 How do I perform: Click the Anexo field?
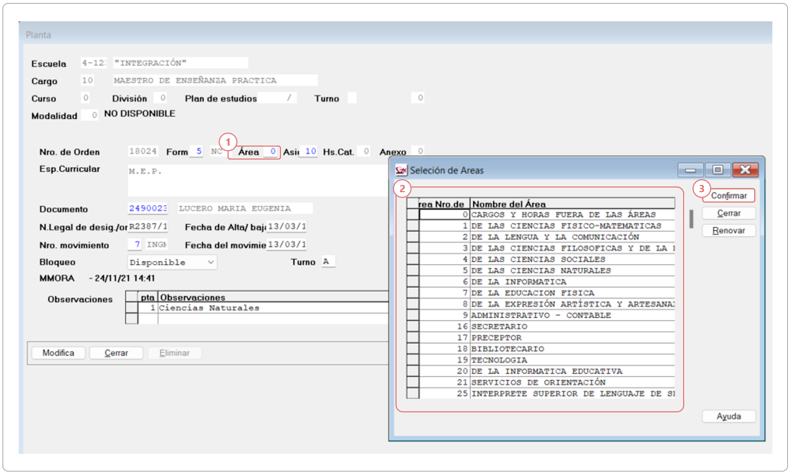tap(418, 151)
